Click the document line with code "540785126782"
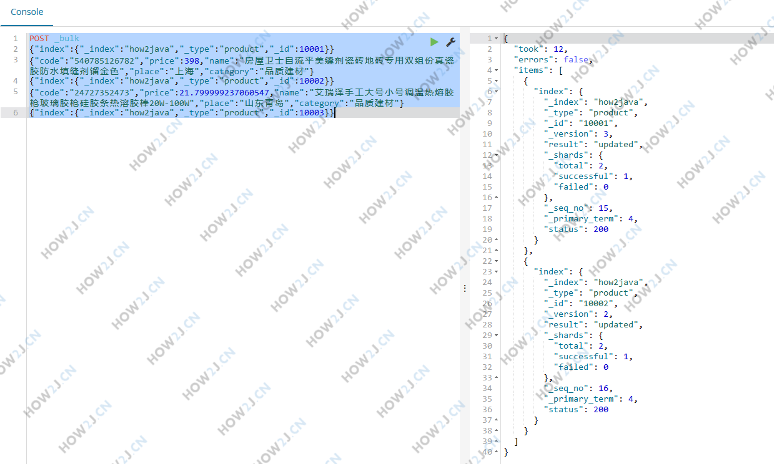Screen dimensions: 774x464 (x=241, y=65)
